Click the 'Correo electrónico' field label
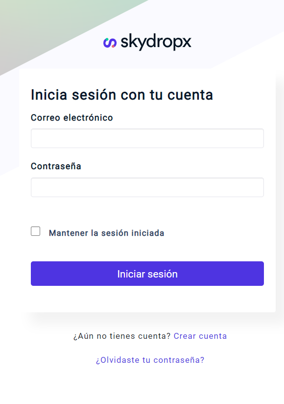Viewport: 284px width, 404px height. click(71, 118)
